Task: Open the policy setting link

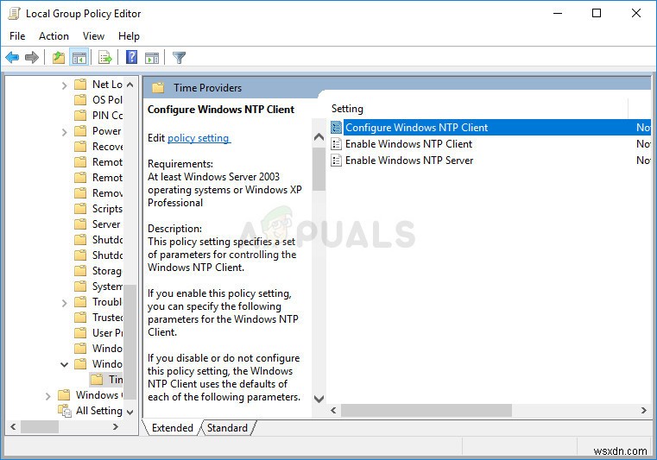Action: [199, 138]
